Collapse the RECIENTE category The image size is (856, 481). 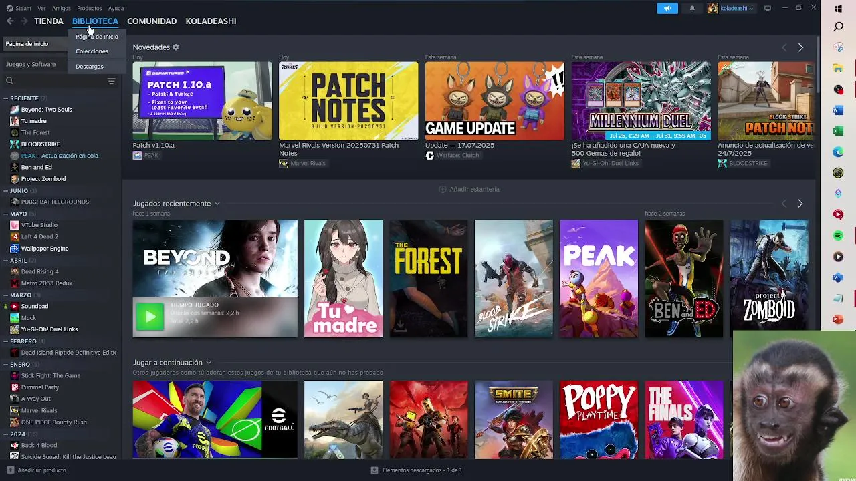5,98
